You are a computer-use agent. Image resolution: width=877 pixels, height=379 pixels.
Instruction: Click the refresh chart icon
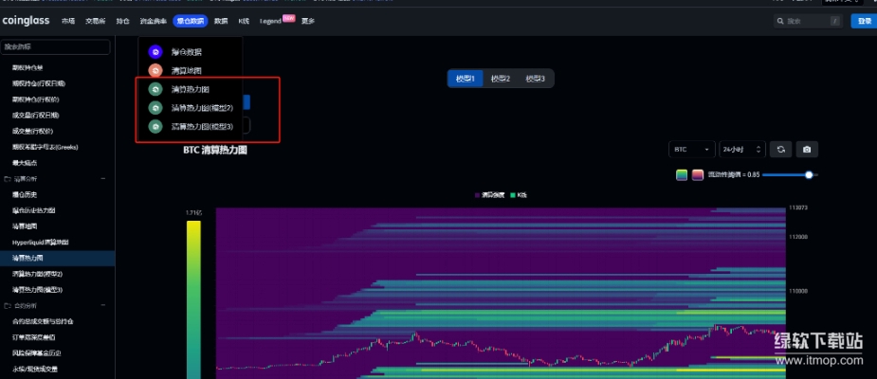(x=781, y=150)
